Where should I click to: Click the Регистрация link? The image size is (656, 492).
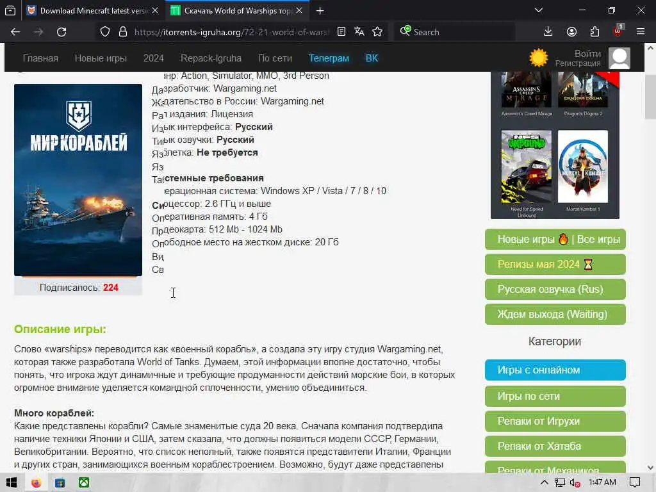[x=578, y=63]
